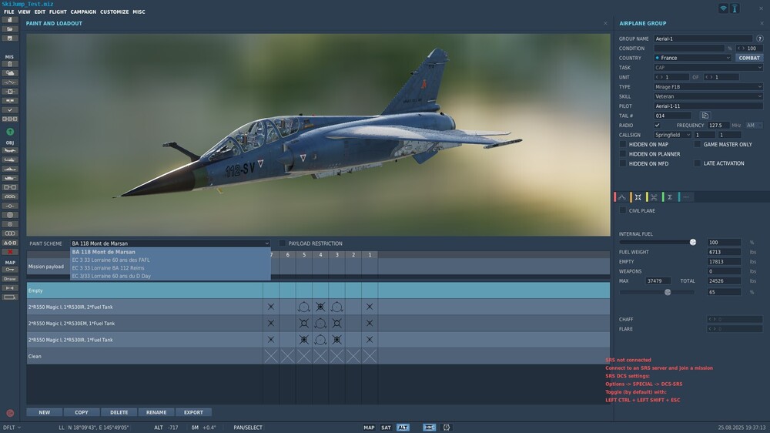
Task: Click the green up-arrow icon in left sidebar
Action: (x=10, y=132)
